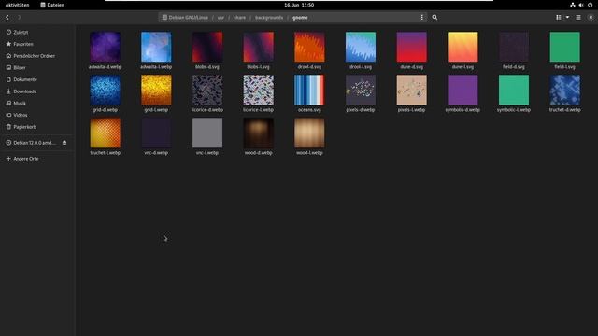Select adwaita-d.webp thumbnail

tap(106, 47)
